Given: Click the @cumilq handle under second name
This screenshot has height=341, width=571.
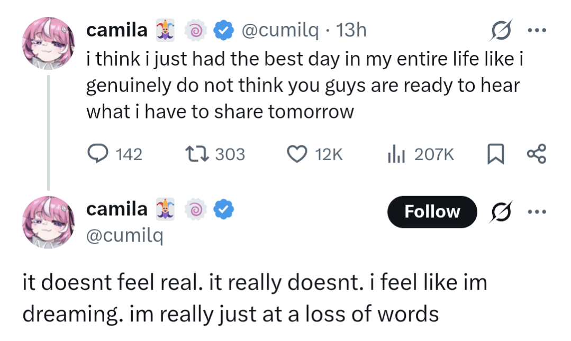Looking at the screenshot, I should [x=124, y=235].
